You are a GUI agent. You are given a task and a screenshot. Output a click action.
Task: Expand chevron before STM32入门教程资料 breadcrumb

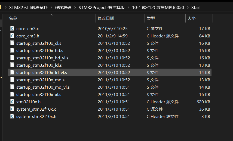(x=6, y=7)
